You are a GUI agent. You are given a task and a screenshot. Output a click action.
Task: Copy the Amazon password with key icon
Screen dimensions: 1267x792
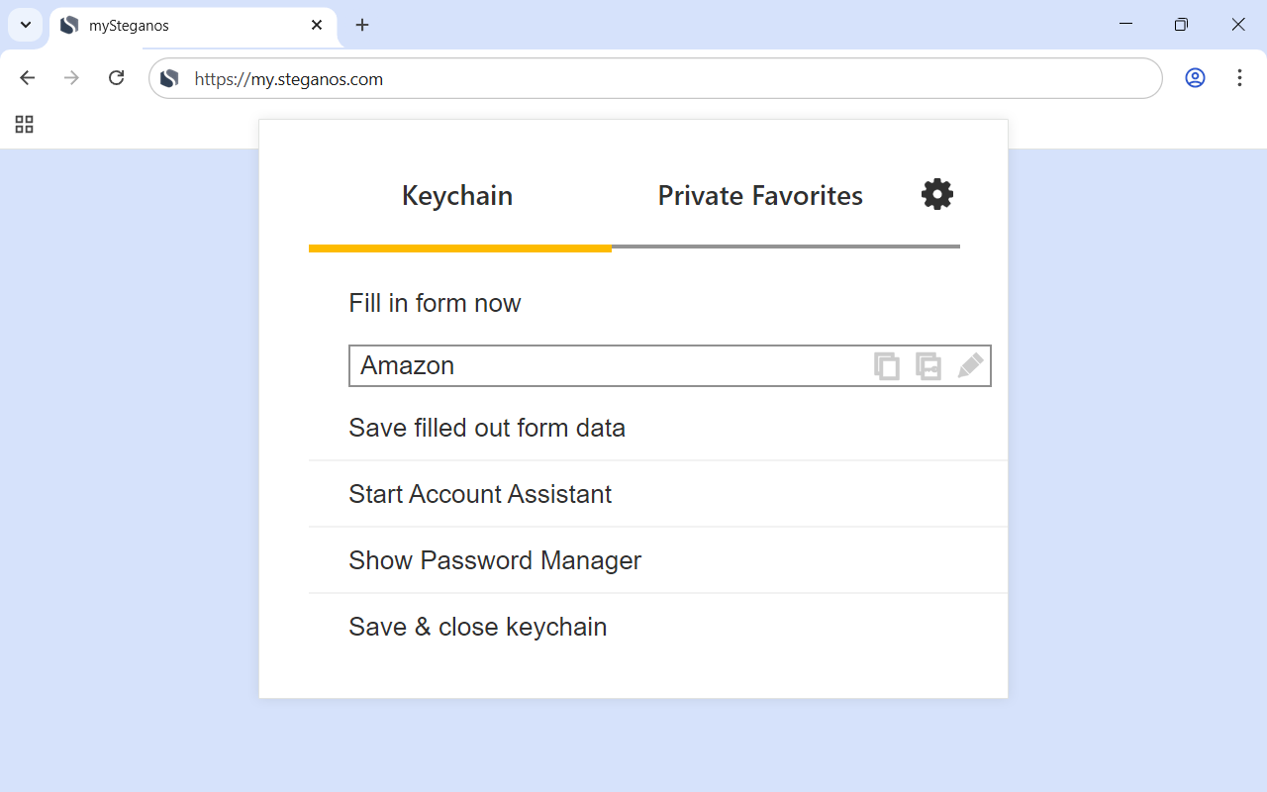(x=928, y=366)
